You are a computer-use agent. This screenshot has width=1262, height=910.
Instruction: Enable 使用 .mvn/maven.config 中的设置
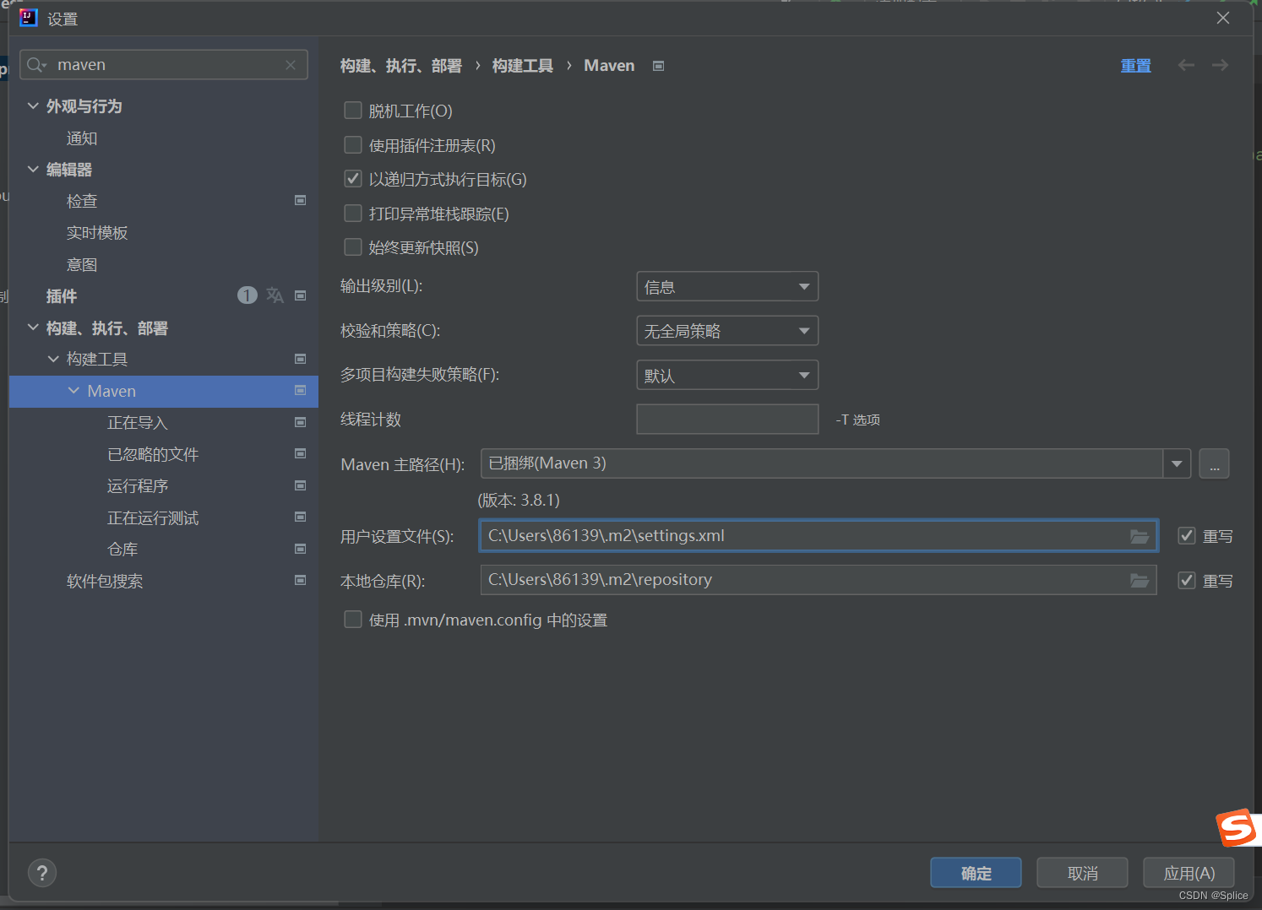(353, 620)
